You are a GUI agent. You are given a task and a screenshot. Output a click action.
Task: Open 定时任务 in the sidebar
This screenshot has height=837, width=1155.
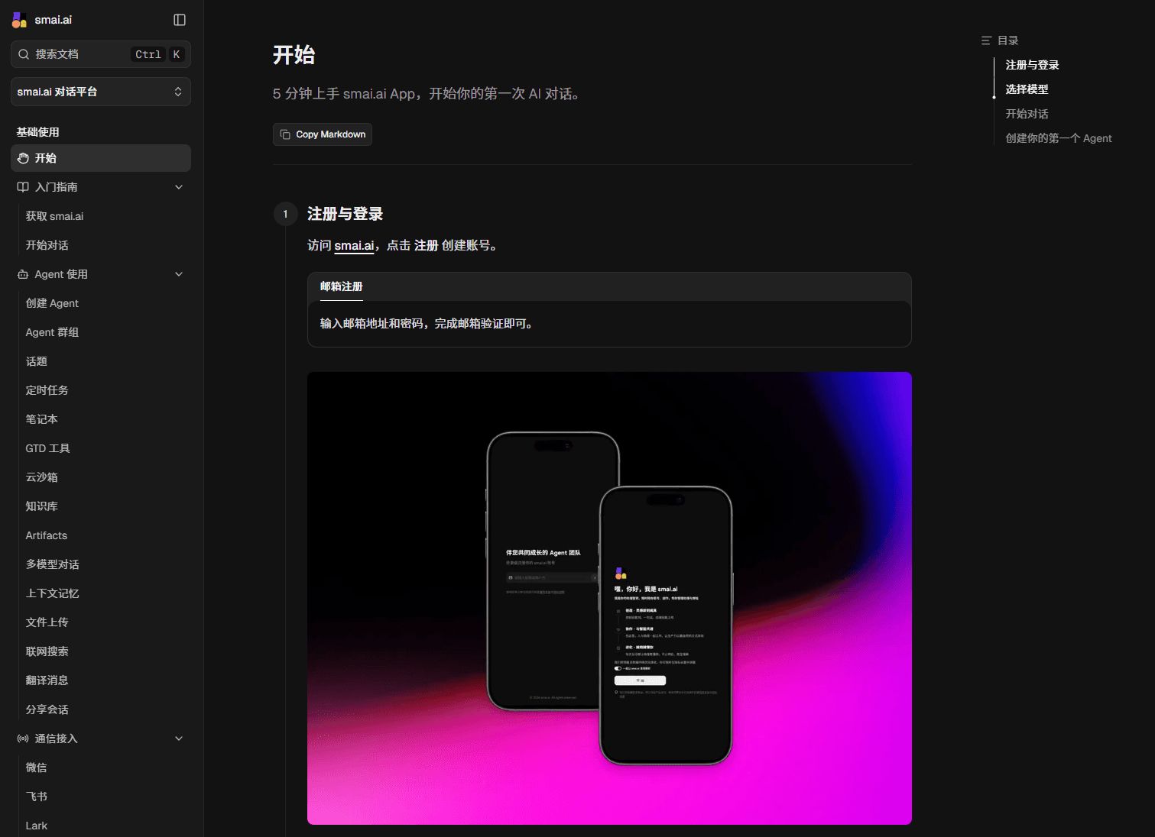(47, 390)
